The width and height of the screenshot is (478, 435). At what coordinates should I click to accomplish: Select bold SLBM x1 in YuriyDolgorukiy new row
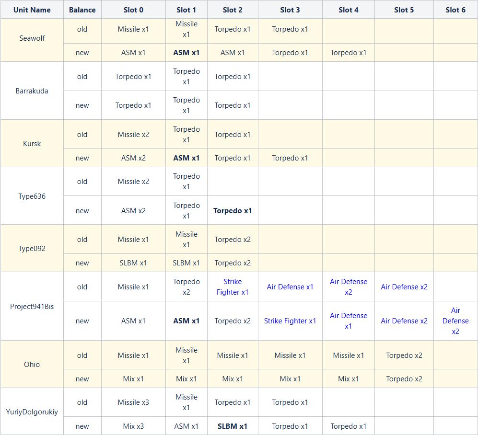click(233, 426)
